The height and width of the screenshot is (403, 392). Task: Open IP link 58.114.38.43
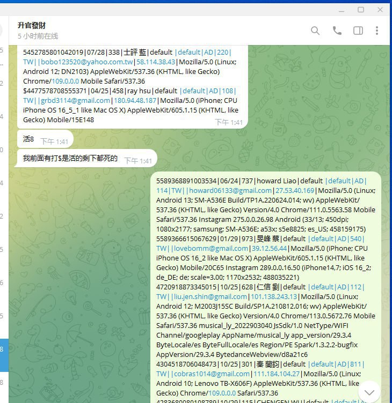pos(156,62)
